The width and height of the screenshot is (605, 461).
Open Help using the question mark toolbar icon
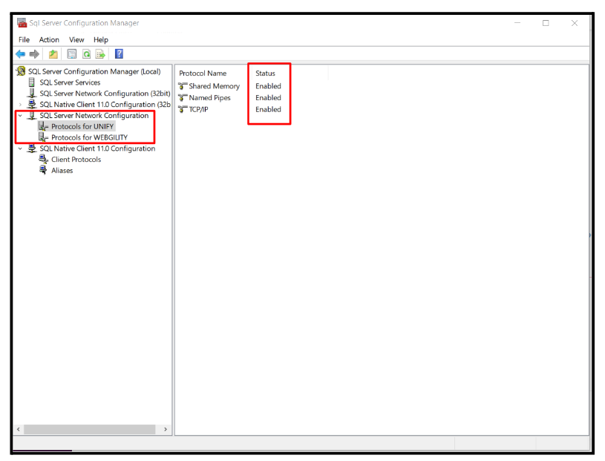pyautogui.click(x=119, y=53)
